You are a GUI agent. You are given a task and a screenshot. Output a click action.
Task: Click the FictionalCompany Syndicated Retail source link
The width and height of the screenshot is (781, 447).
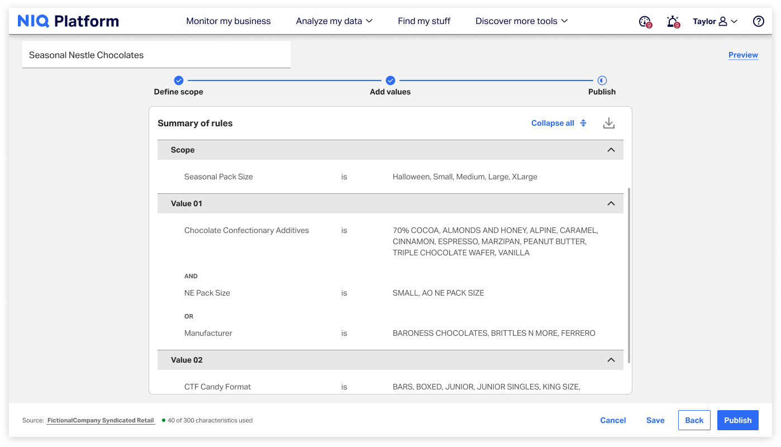tap(101, 420)
